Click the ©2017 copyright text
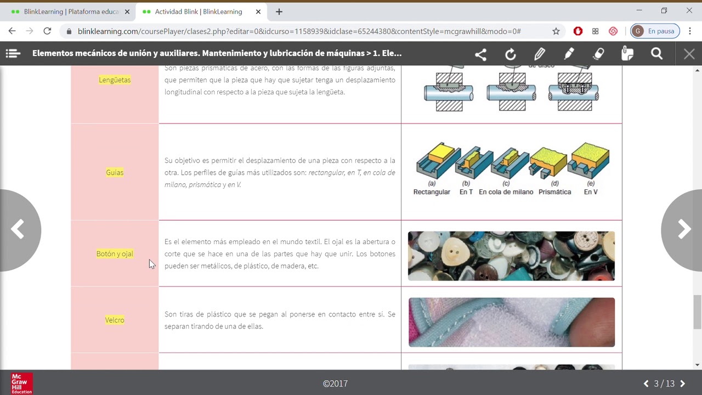Screen dimensions: 702x395 [335, 384]
